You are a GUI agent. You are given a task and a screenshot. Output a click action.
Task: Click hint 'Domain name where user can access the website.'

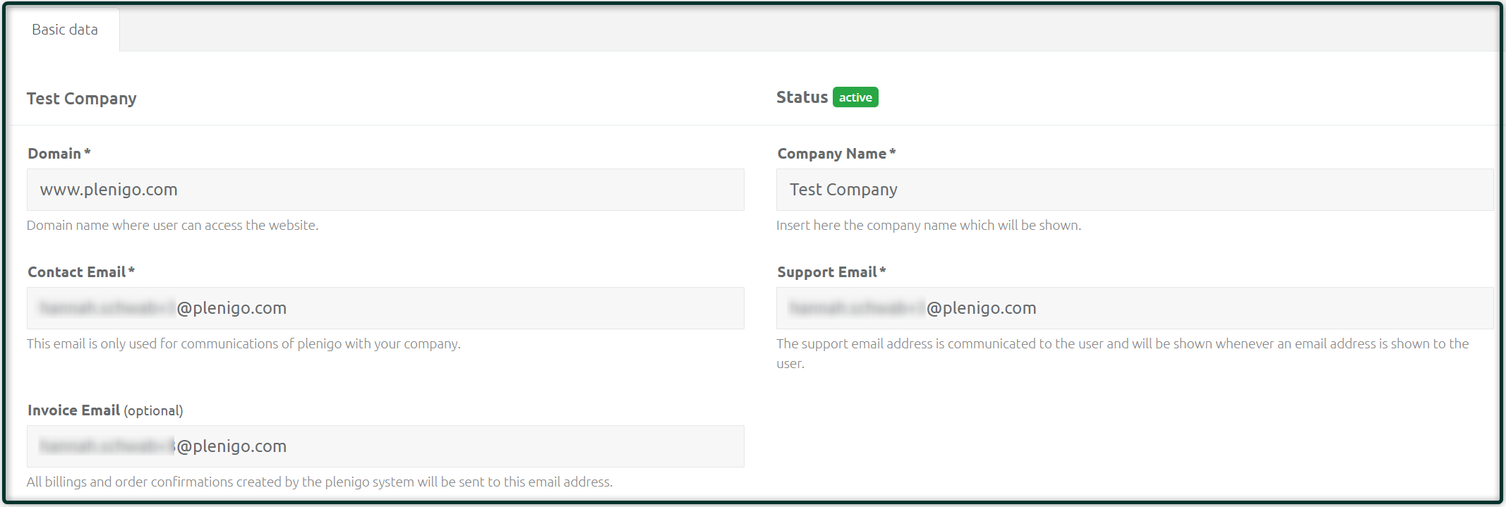(x=173, y=226)
